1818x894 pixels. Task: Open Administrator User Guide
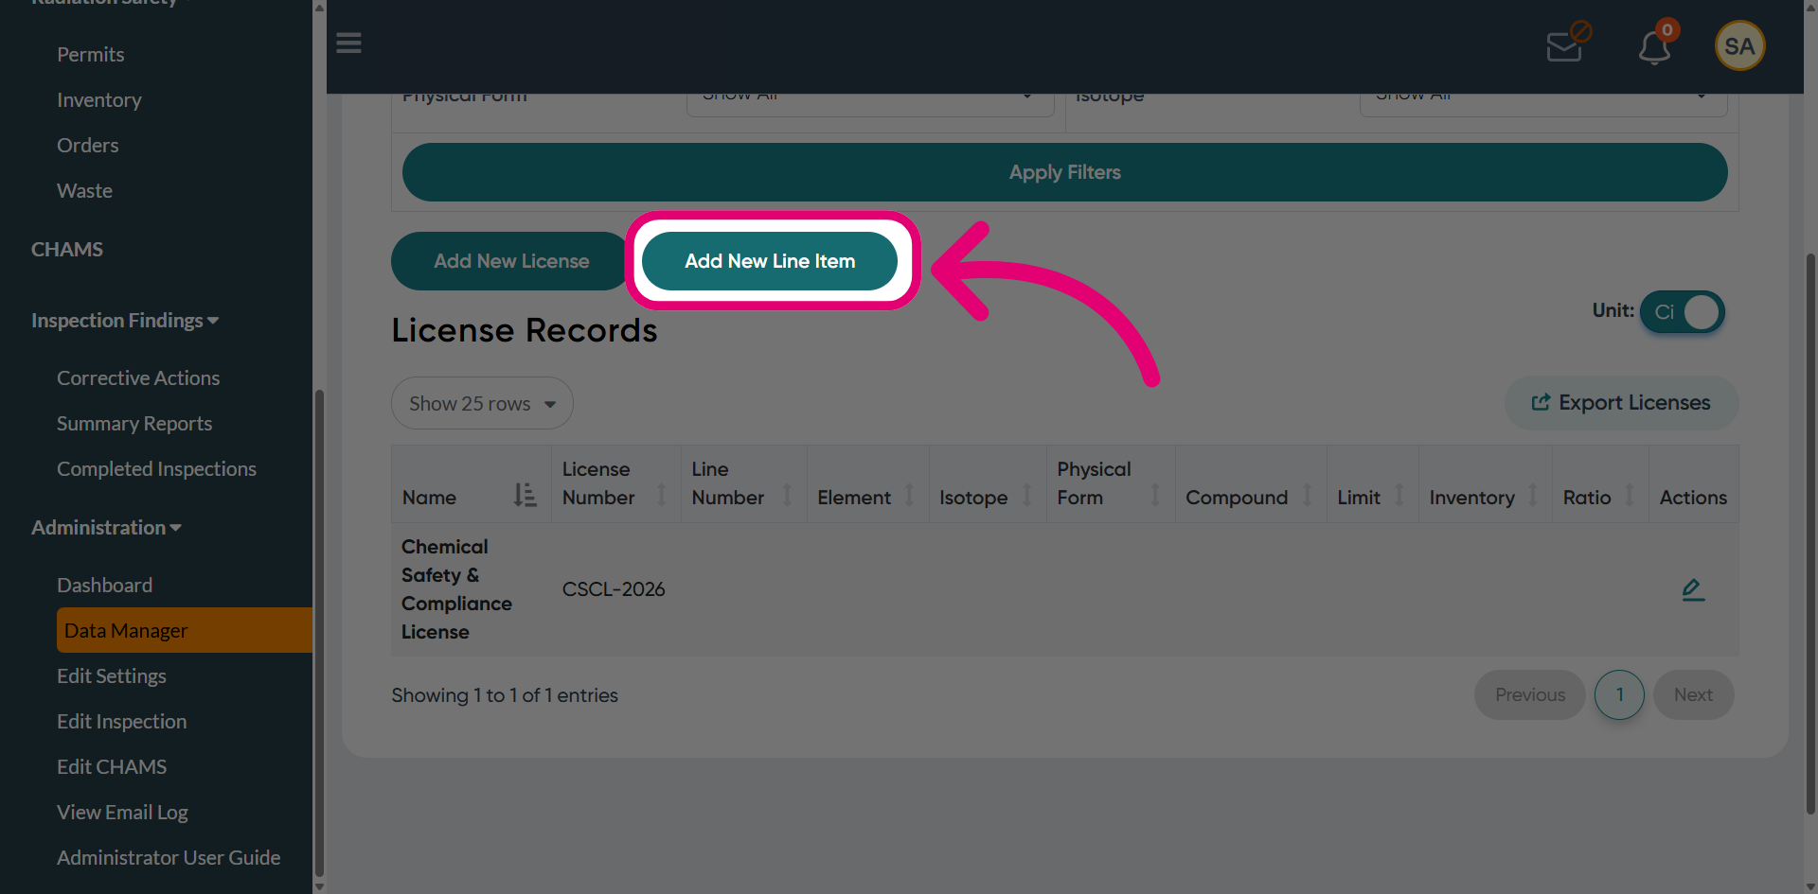pos(169,858)
